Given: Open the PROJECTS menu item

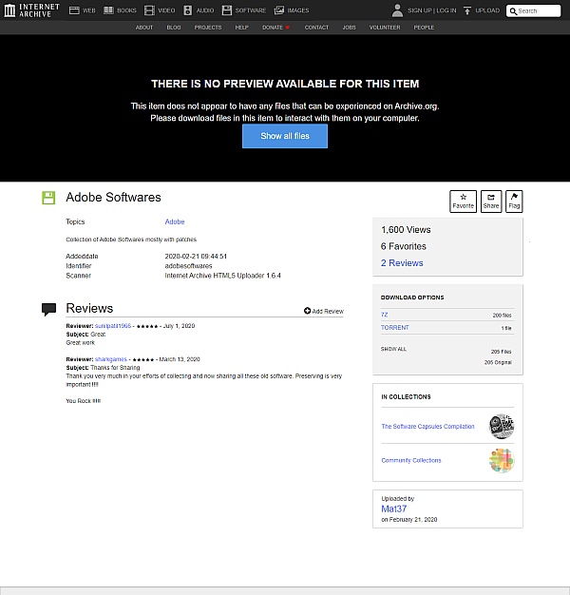Looking at the screenshot, I should [208, 28].
